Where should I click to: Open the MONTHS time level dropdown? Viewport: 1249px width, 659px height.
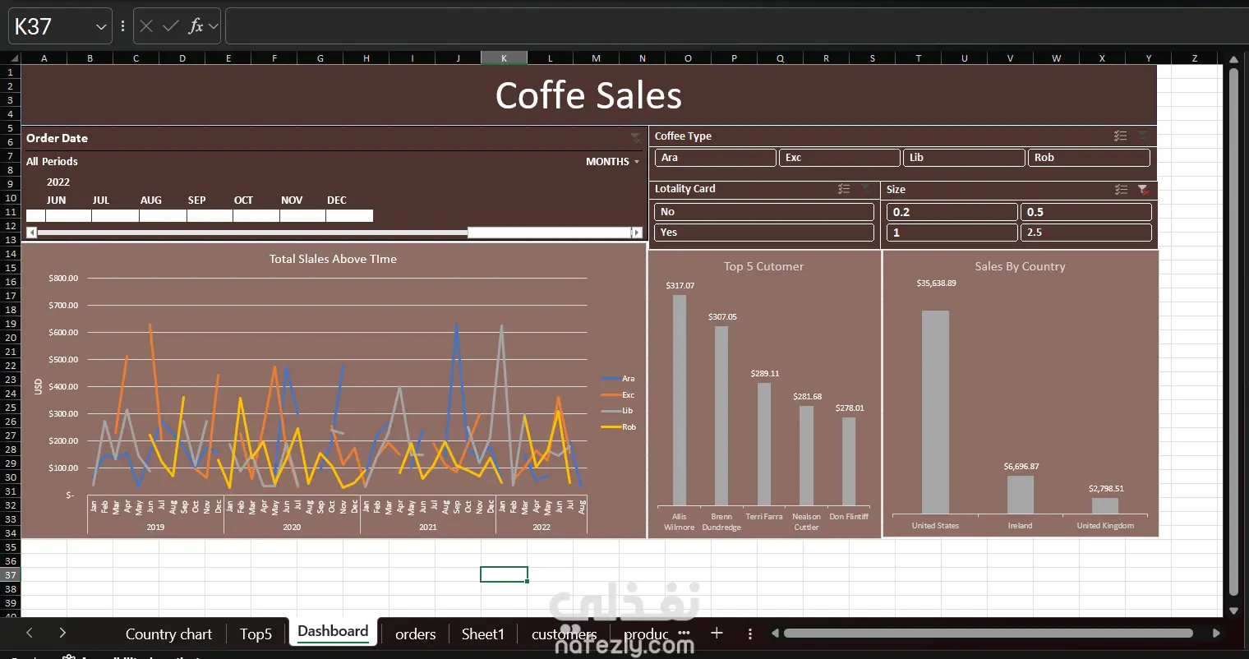[612, 162]
